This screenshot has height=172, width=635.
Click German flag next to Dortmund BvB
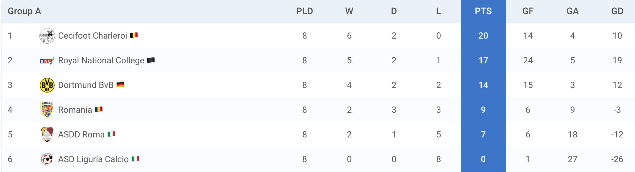coord(120,85)
